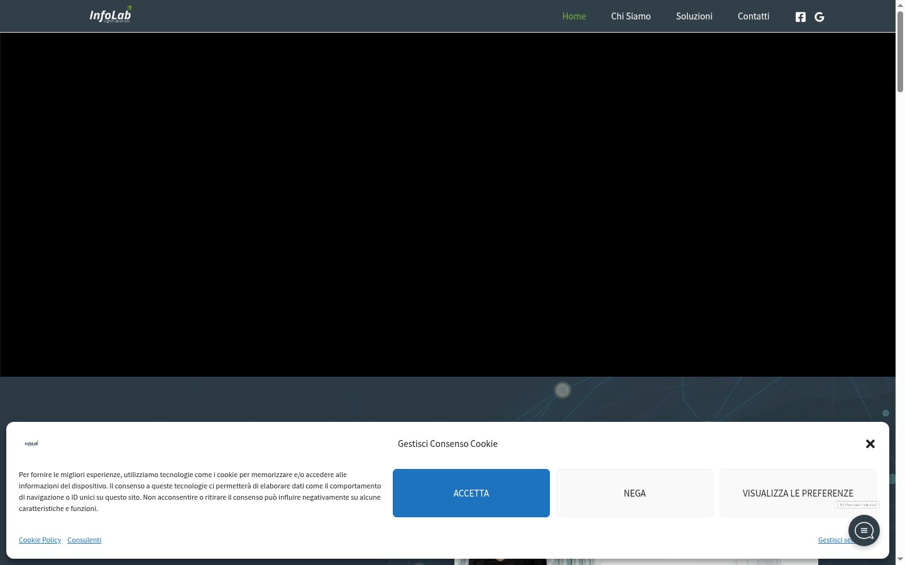Screen dimensions: 905x565
Task: Click the scrollbar up arrow
Action: click(900, 5)
